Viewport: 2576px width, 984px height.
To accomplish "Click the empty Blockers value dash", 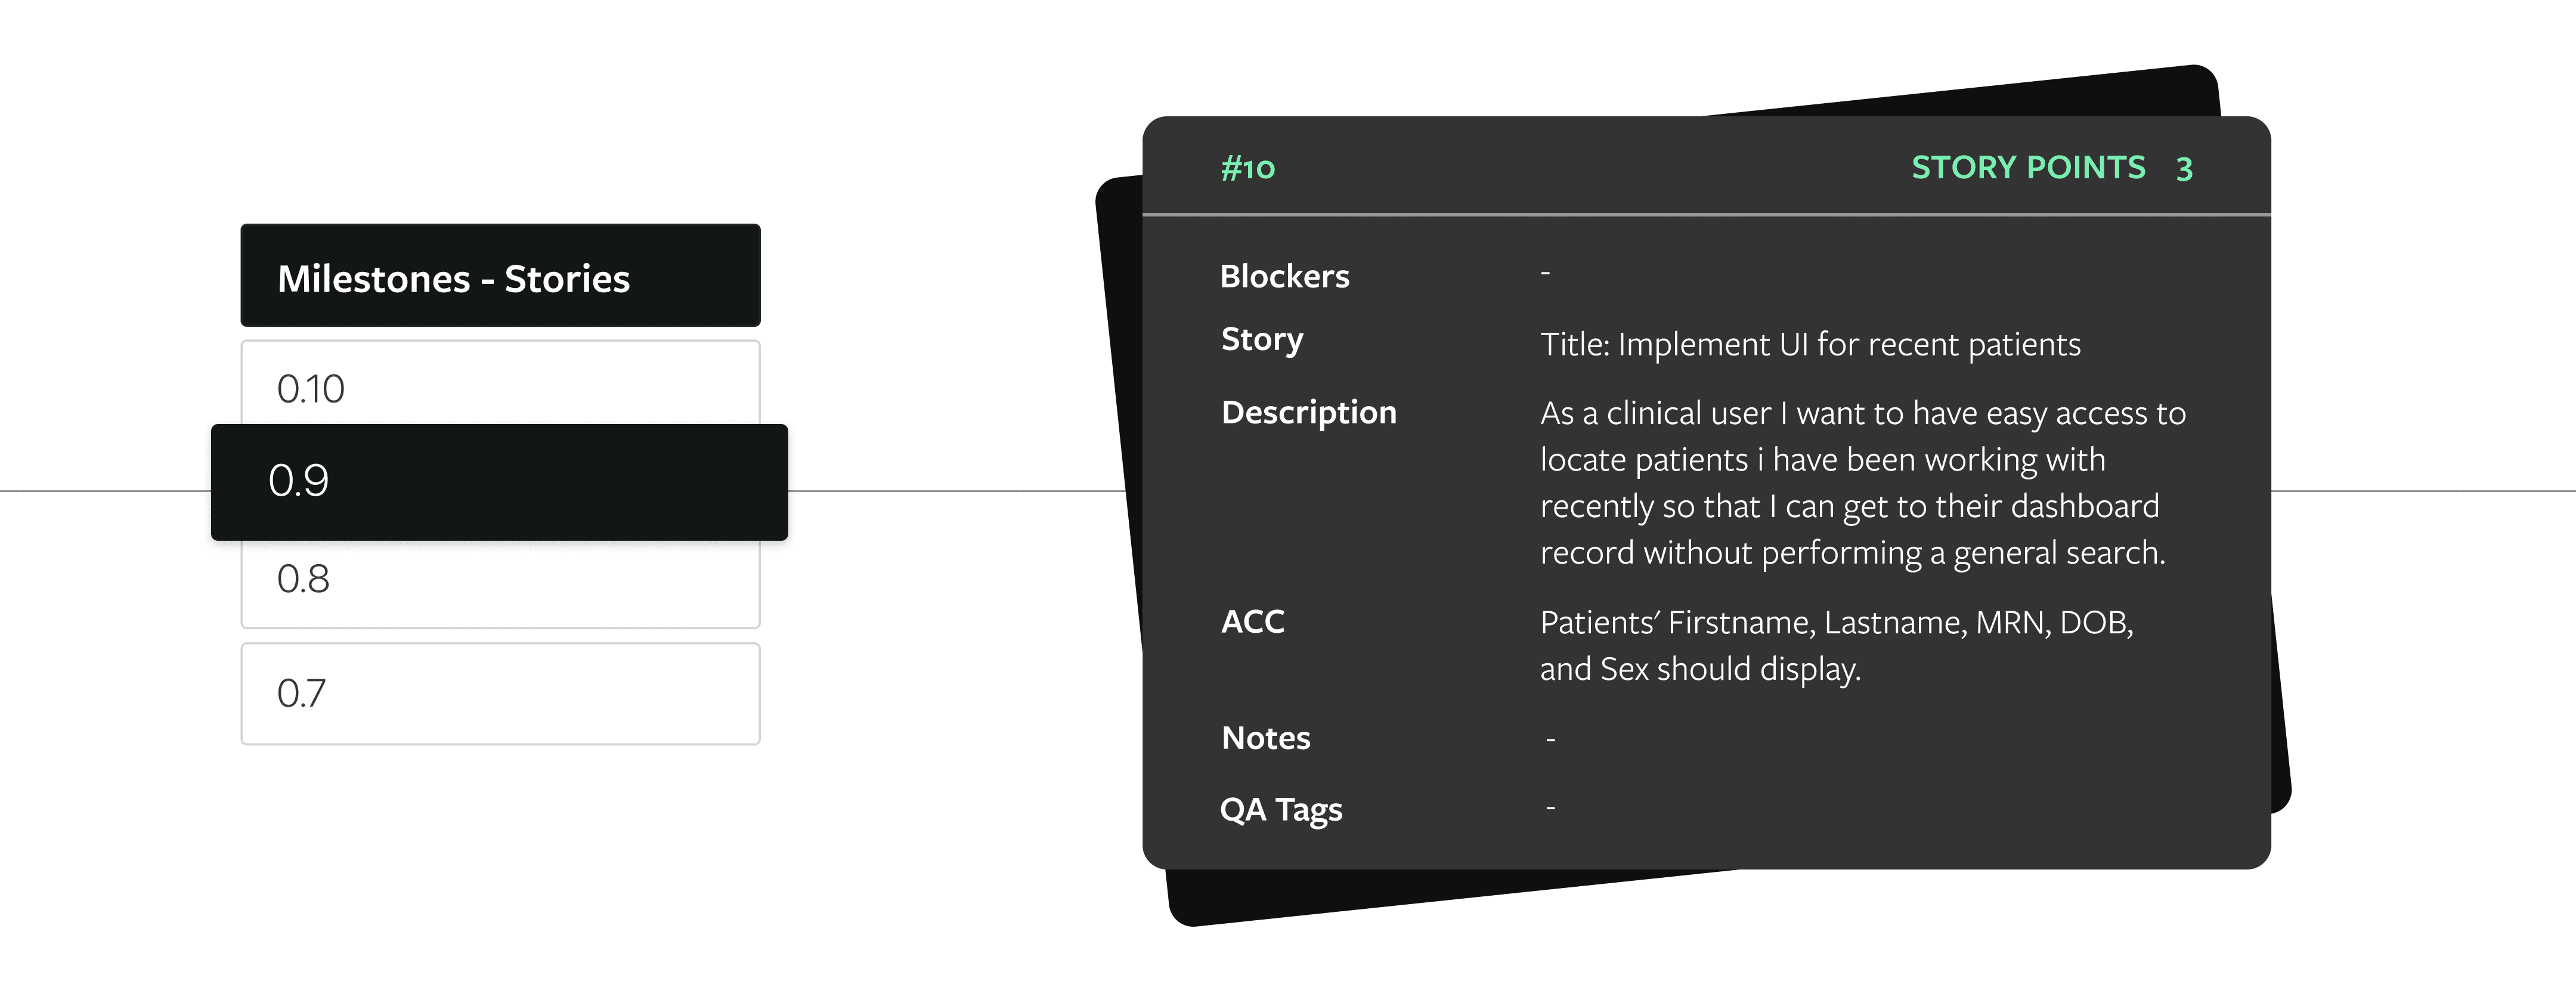I will [x=1545, y=272].
